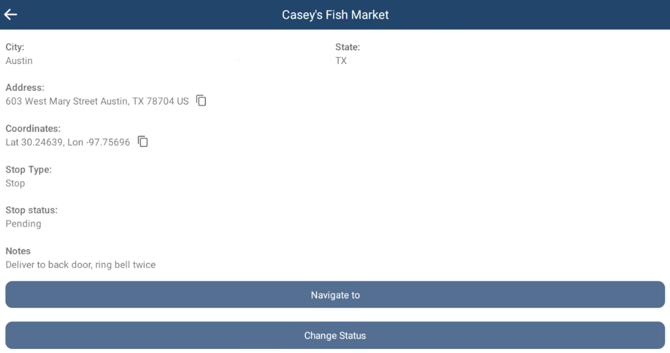Select the Austin city value
This screenshot has height=353, width=670.
pyautogui.click(x=19, y=61)
